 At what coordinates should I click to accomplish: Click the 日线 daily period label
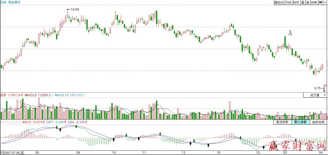(x=3, y=2)
